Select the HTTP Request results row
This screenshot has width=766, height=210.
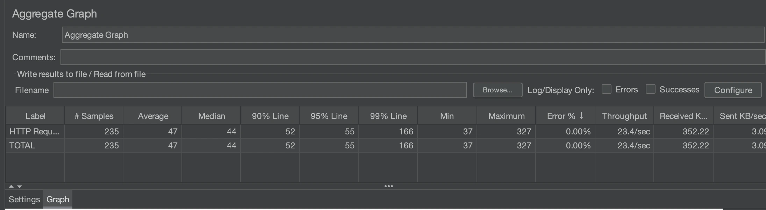[34, 132]
